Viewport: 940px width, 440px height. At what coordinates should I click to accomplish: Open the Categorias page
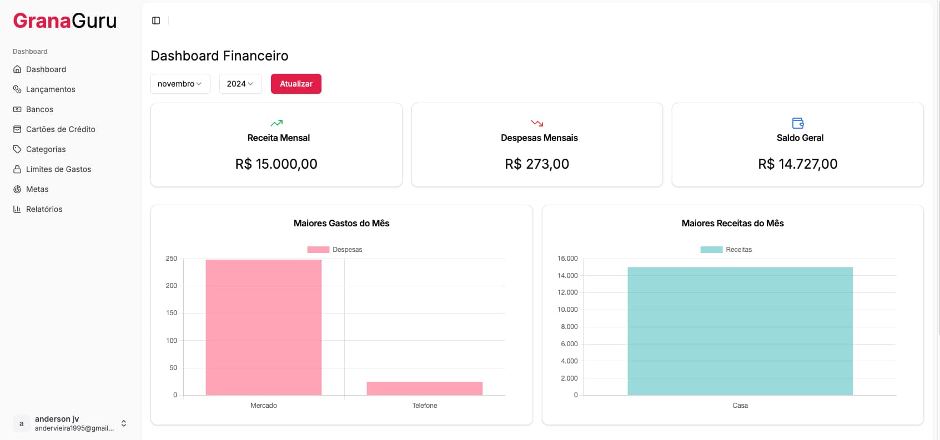[x=71, y=149]
